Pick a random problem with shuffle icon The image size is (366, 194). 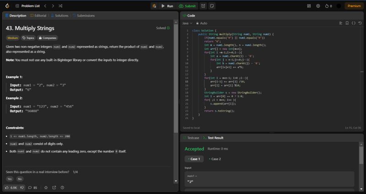tap(60, 6)
